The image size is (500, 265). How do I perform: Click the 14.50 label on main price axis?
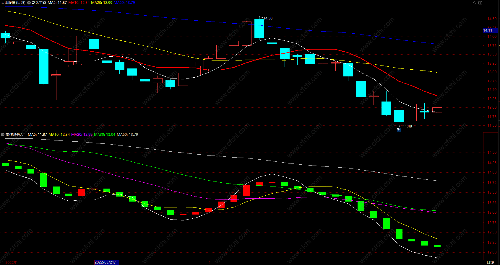492,19
